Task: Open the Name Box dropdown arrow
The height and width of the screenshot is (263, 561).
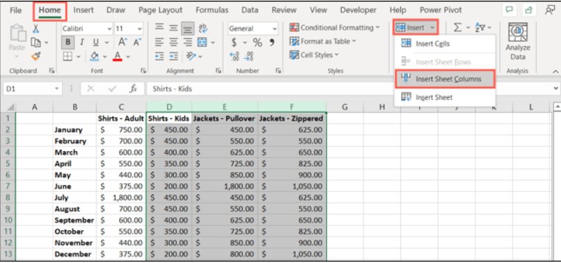Action: (x=56, y=88)
